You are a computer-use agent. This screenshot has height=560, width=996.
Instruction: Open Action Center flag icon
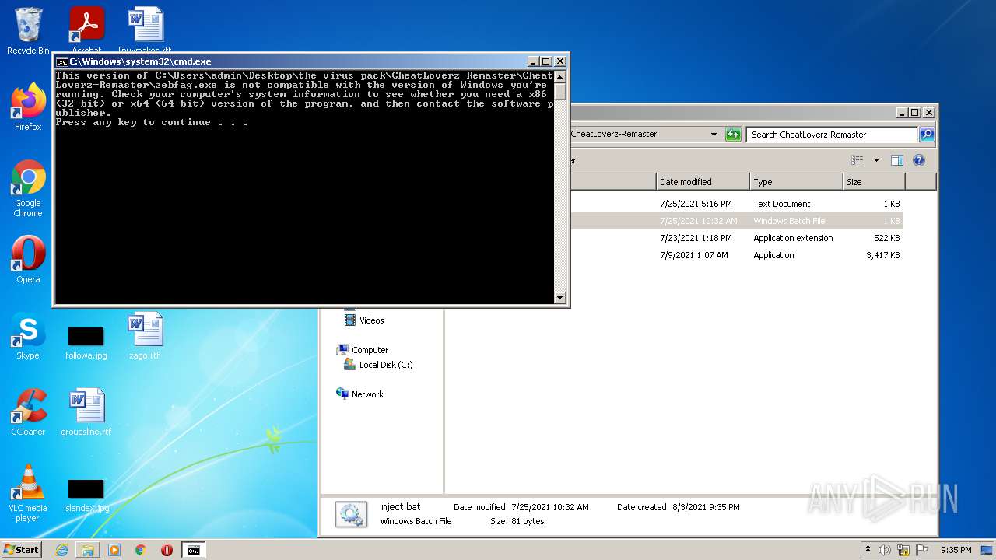point(921,550)
